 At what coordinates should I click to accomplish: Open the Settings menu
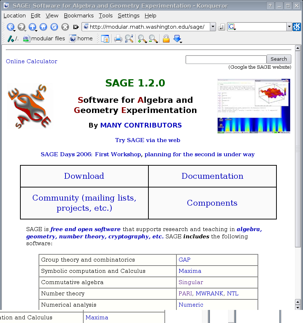[x=128, y=16]
